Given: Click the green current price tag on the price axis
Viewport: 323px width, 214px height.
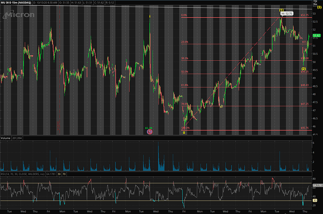Looking at the screenshot, I should (x=316, y=35).
